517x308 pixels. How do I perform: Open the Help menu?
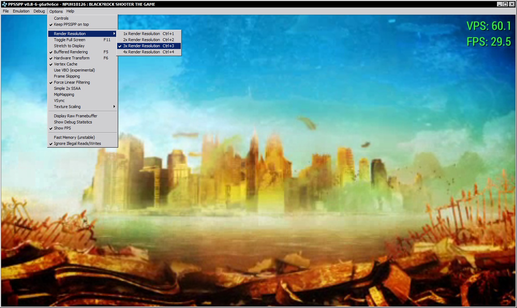[70, 11]
